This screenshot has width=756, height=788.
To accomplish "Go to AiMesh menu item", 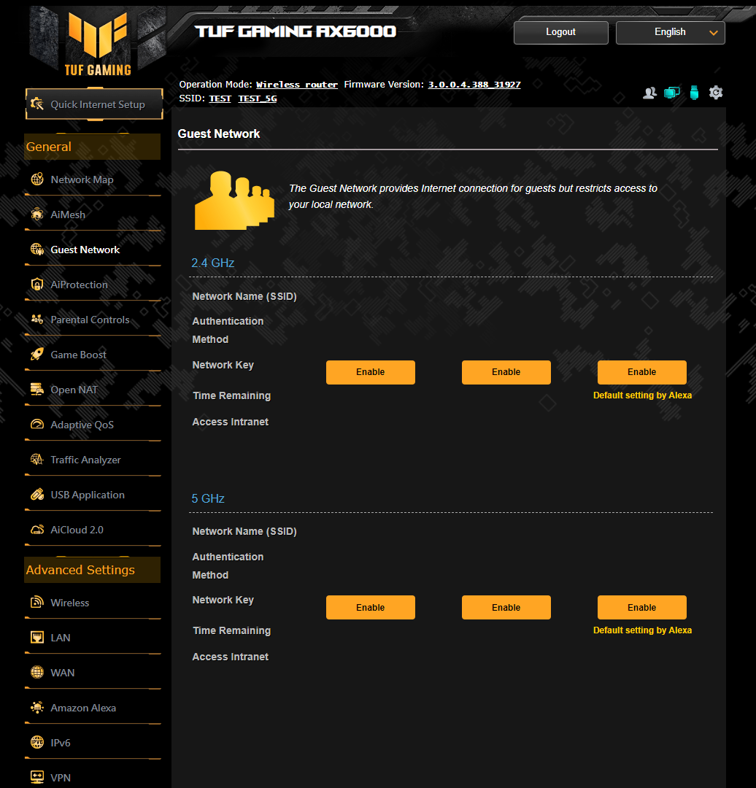I will [68, 215].
